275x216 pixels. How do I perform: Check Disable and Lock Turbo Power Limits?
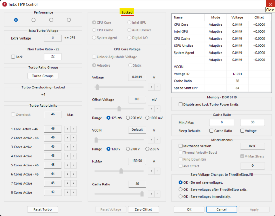(180, 104)
